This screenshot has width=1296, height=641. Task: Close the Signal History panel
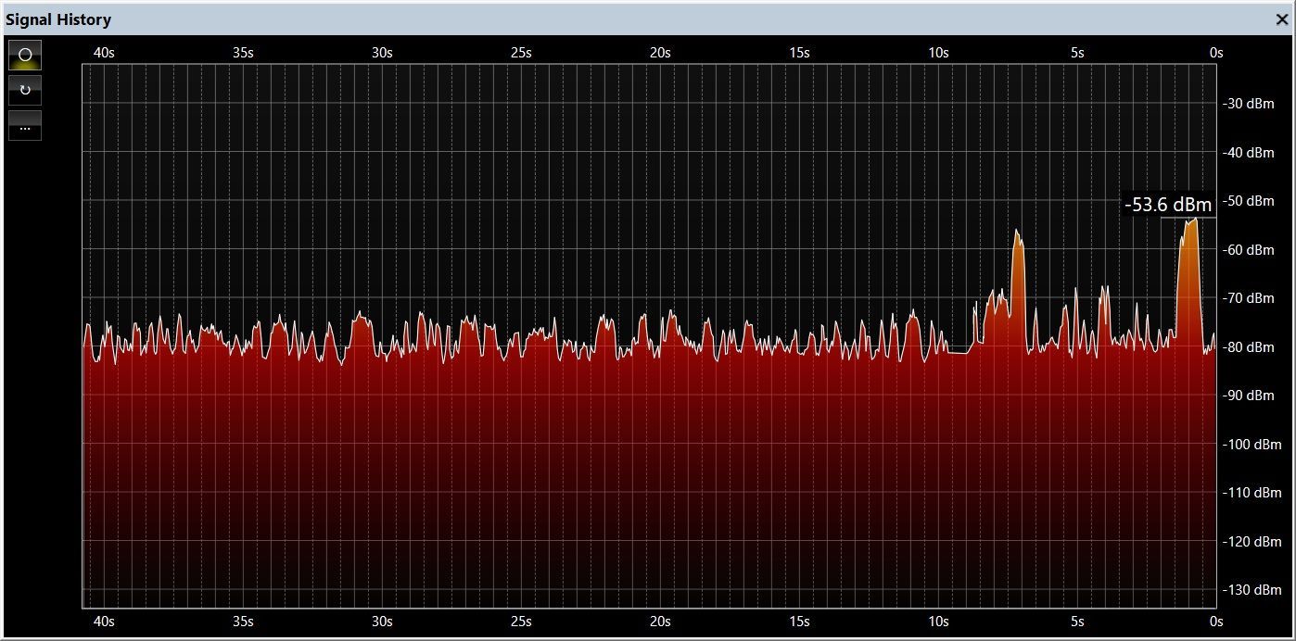click(1281, 19)
